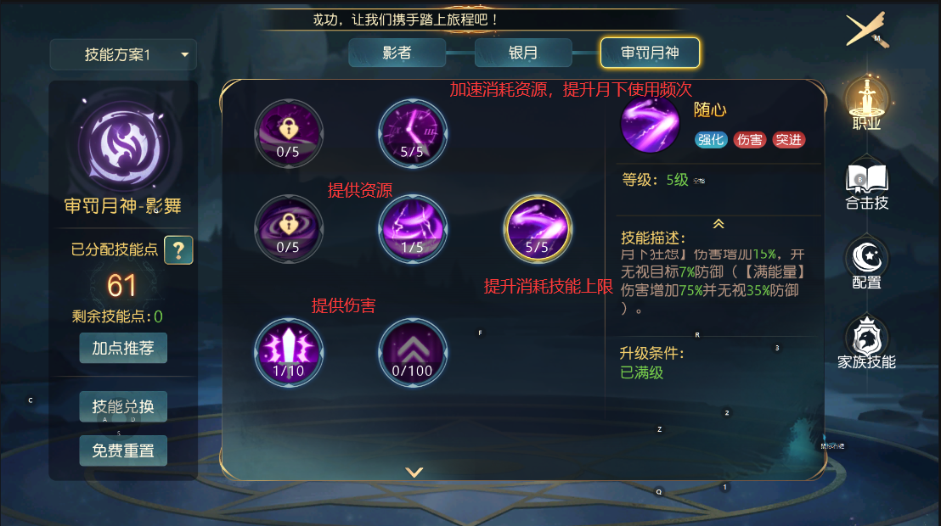The image size is (941, 526).
Task: Close the skill panel with crossed swords icon
Action: point(866,30)
